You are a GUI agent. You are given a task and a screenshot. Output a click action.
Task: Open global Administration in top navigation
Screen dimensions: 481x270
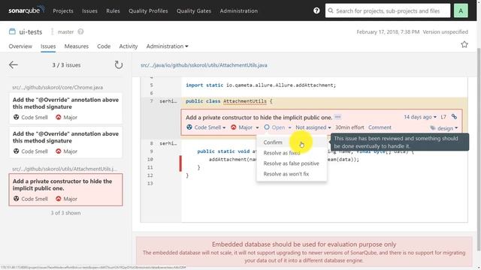(x=239, y=10)
